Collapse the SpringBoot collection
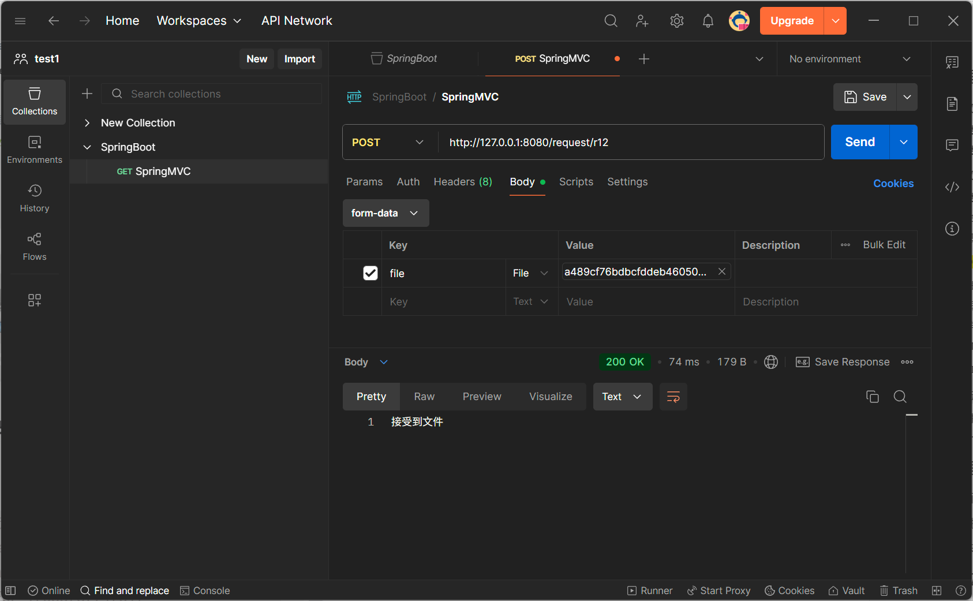Viewport: 973px width, 601px height. (x=87, y=147)
